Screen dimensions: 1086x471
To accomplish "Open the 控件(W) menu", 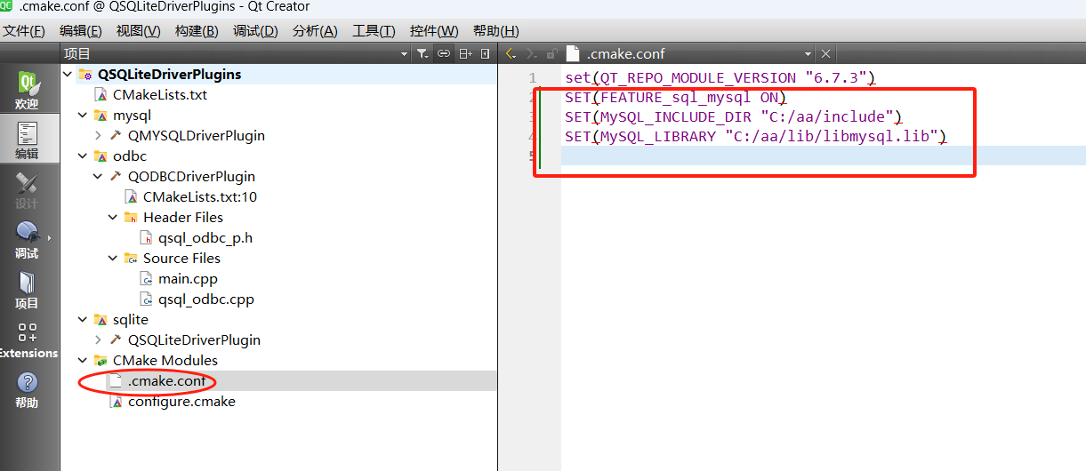I will (x=434, y=31).
